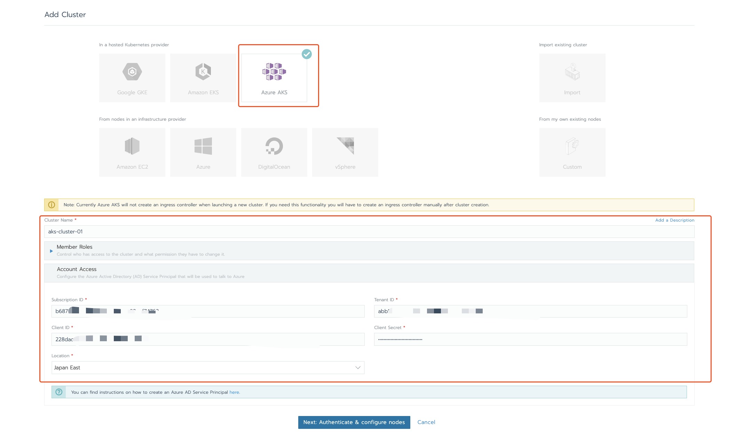743x432 pixels.
Task: Click the Custom existing nodes icon
Action: (572, 152)
